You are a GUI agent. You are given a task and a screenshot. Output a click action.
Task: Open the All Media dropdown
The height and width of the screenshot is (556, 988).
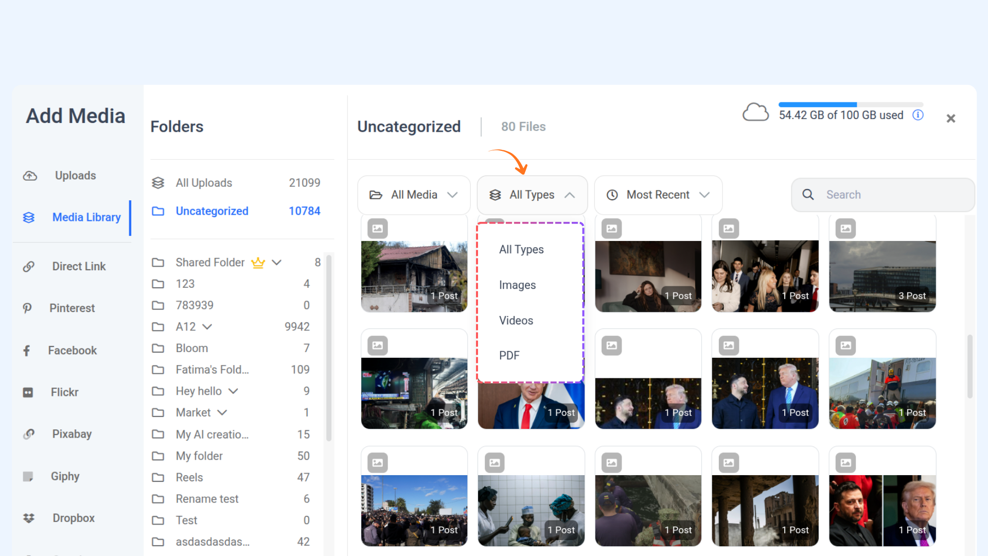(414, 195)
